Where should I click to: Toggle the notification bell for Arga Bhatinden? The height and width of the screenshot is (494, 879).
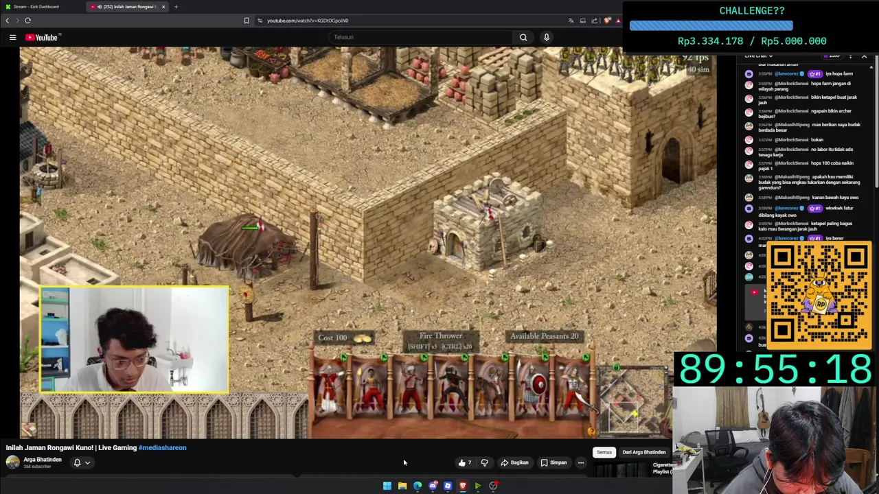(77, 463)
